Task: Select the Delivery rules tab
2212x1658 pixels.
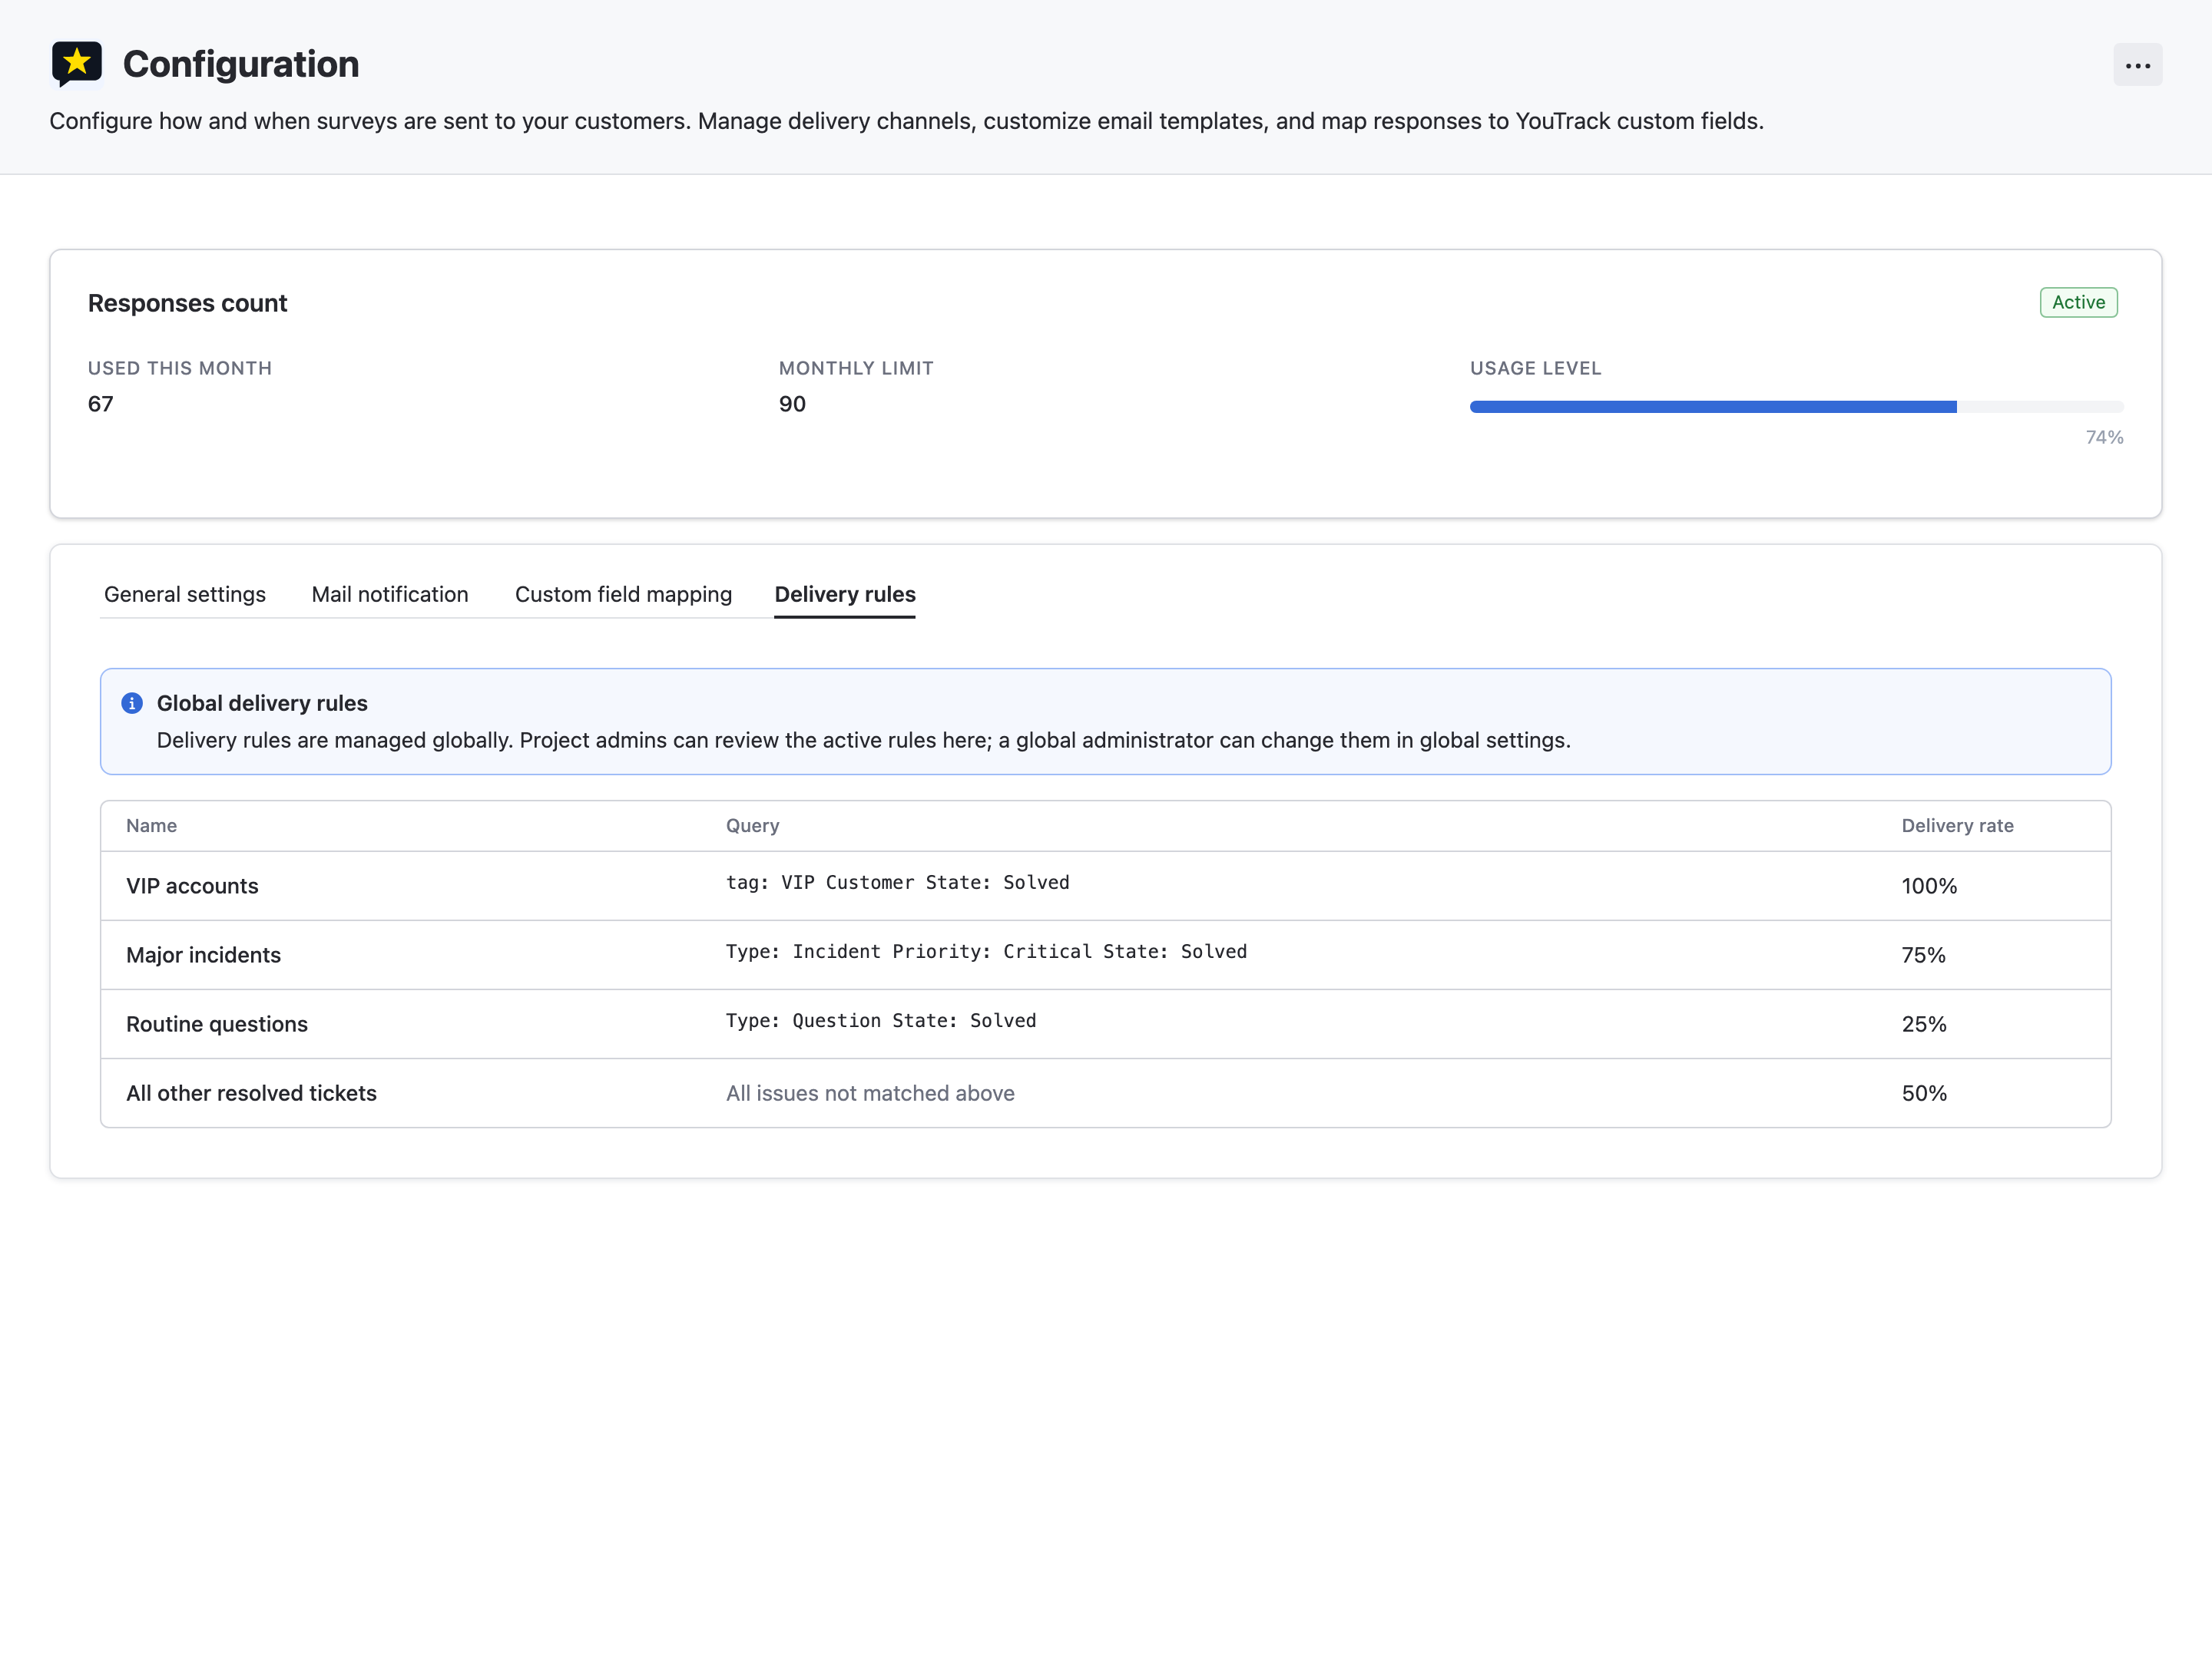Action: point(845,595)
